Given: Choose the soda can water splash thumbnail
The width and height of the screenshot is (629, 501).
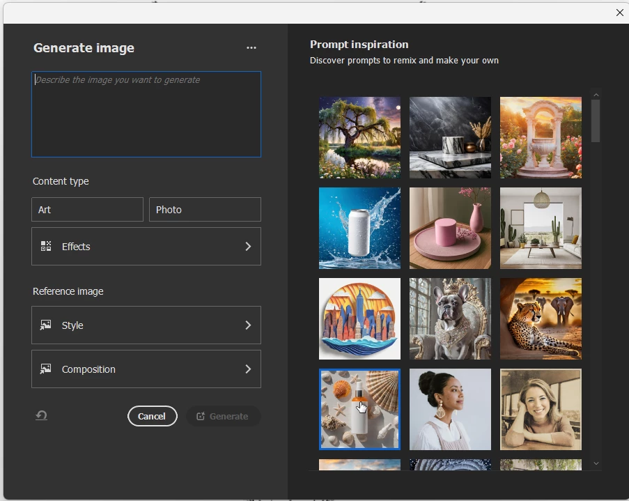Looking at the screenshot, I should pyautogui.click(x=359, y=228).
